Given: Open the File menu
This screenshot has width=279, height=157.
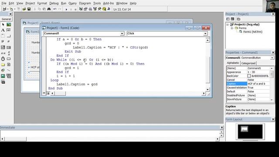Looking at the screenshot, I should 4,3.
